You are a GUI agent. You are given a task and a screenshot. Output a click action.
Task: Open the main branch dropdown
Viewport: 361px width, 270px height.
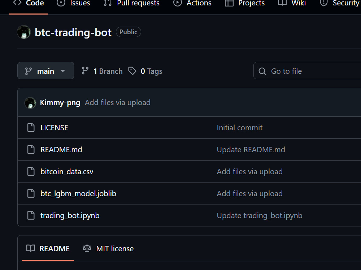(45, 71)
